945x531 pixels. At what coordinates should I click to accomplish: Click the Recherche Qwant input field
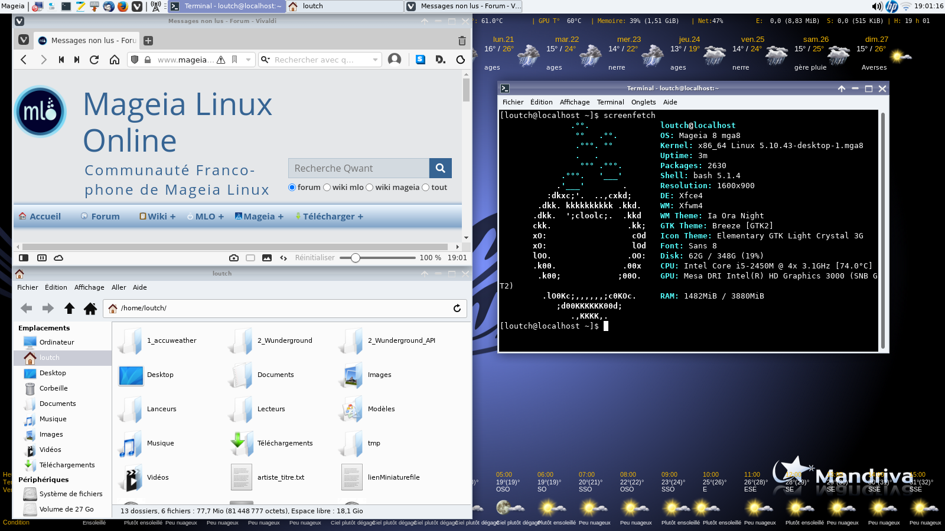(x=359, y=168)
